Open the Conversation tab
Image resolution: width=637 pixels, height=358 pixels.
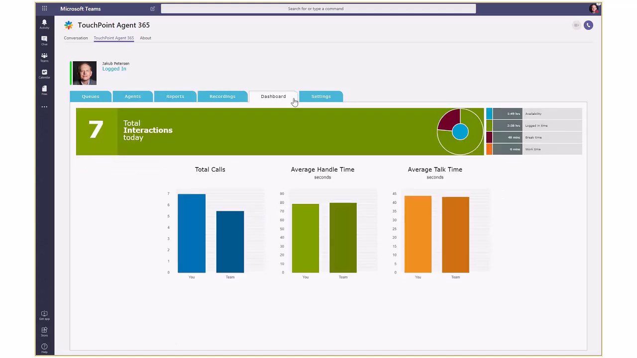coord(76,38)
